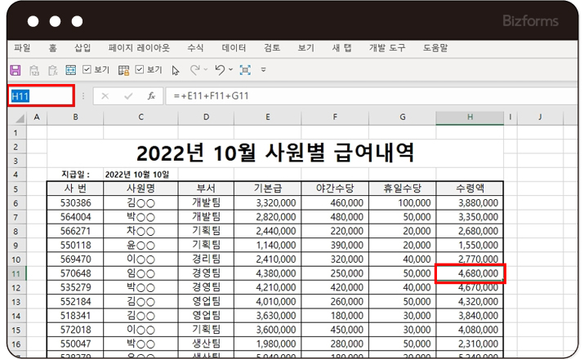Screen dimensions: 584x359
Task: Click the Insert Function fx icon
Action: coord(151,96)
